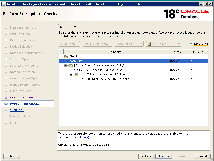Click the Fast Recovery Option step

point(25,66)
